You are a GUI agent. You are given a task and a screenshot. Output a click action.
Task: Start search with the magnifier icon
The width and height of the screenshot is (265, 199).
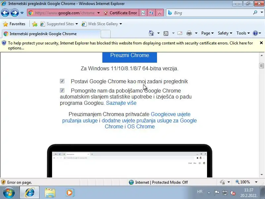click(x=255, y=13)
